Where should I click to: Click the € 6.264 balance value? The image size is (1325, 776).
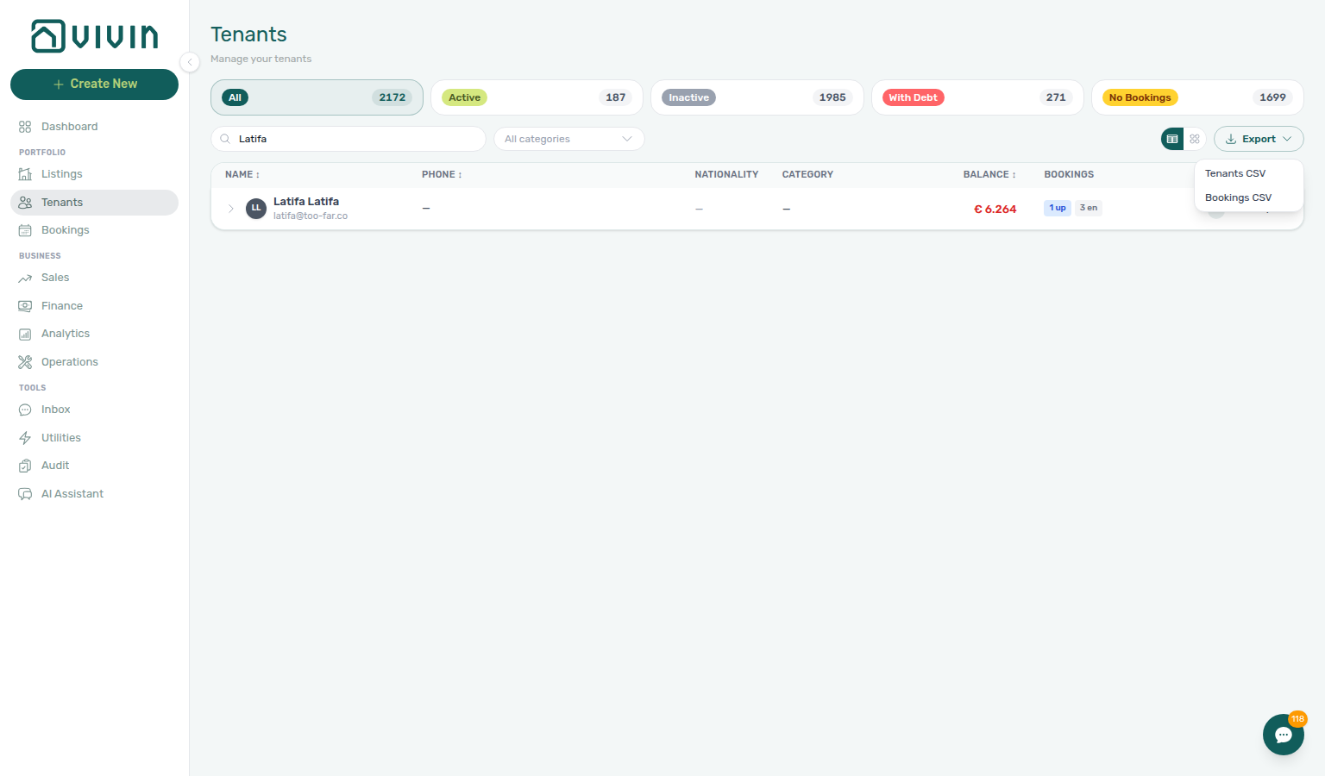point(995,210)
